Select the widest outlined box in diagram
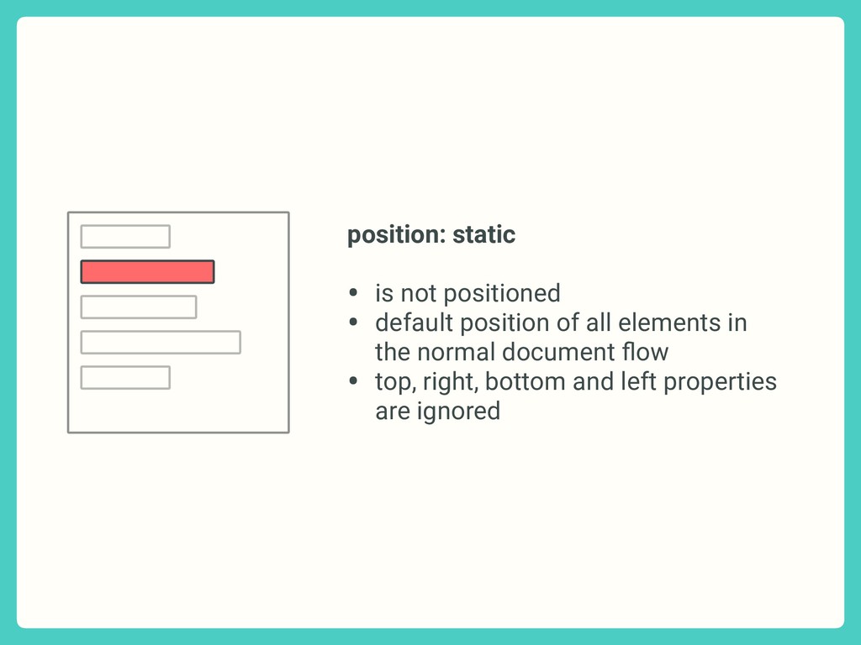Viewport: 861px width, 645px height. 161,343
